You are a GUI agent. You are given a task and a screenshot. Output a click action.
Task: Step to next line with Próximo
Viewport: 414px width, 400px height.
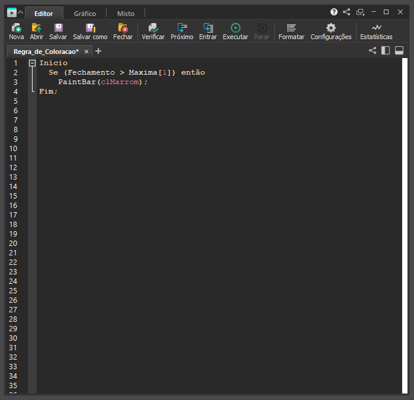click(182, 28)
